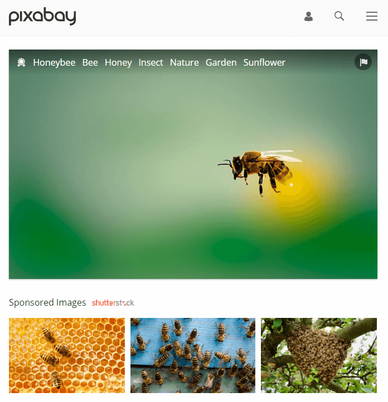Click the flying bee in the photo
Viewport: 388px width, 402px height.
coord(260,173)
